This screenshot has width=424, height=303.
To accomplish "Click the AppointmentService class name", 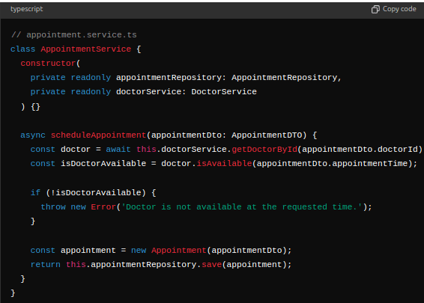I will 85,49.
